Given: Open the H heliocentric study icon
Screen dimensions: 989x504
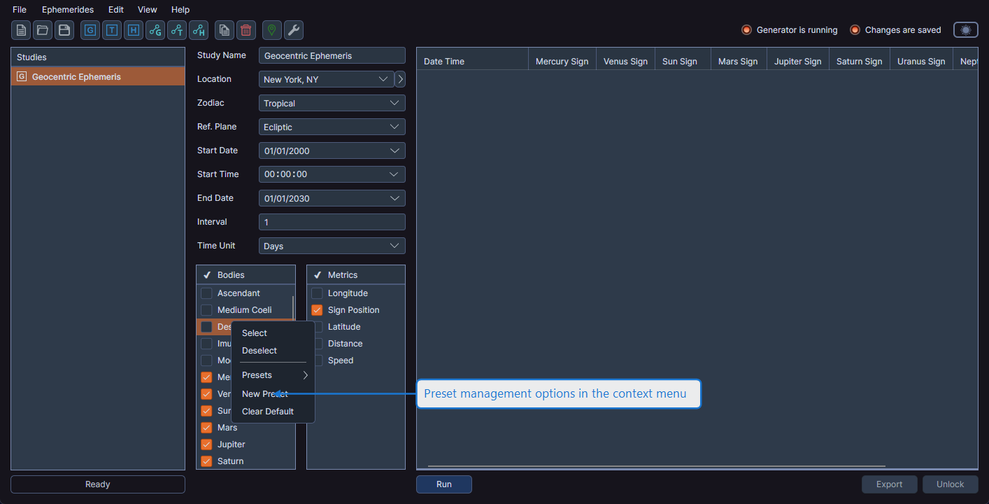Looking at the screenshot, I should click(x=133, y=29).
